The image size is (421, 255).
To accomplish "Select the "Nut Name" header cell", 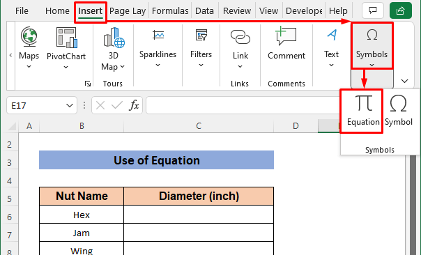I will [82, 196].
